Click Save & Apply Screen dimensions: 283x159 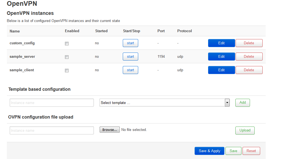point(209,151)
